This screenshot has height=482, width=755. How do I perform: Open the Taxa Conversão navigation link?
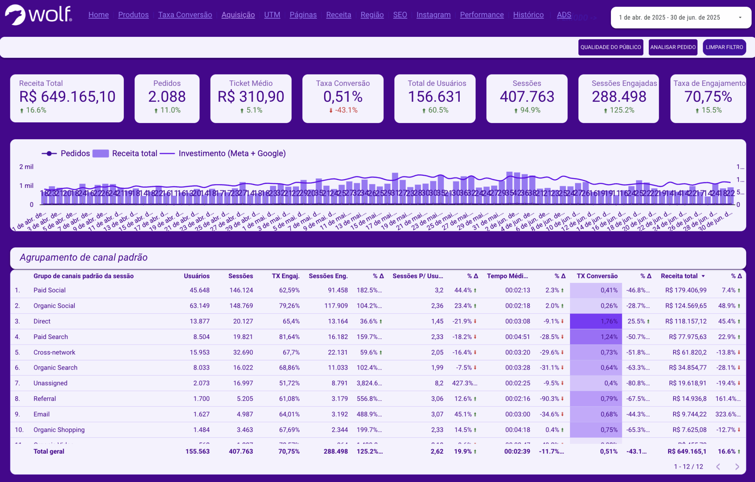click(x=185, y=15)
